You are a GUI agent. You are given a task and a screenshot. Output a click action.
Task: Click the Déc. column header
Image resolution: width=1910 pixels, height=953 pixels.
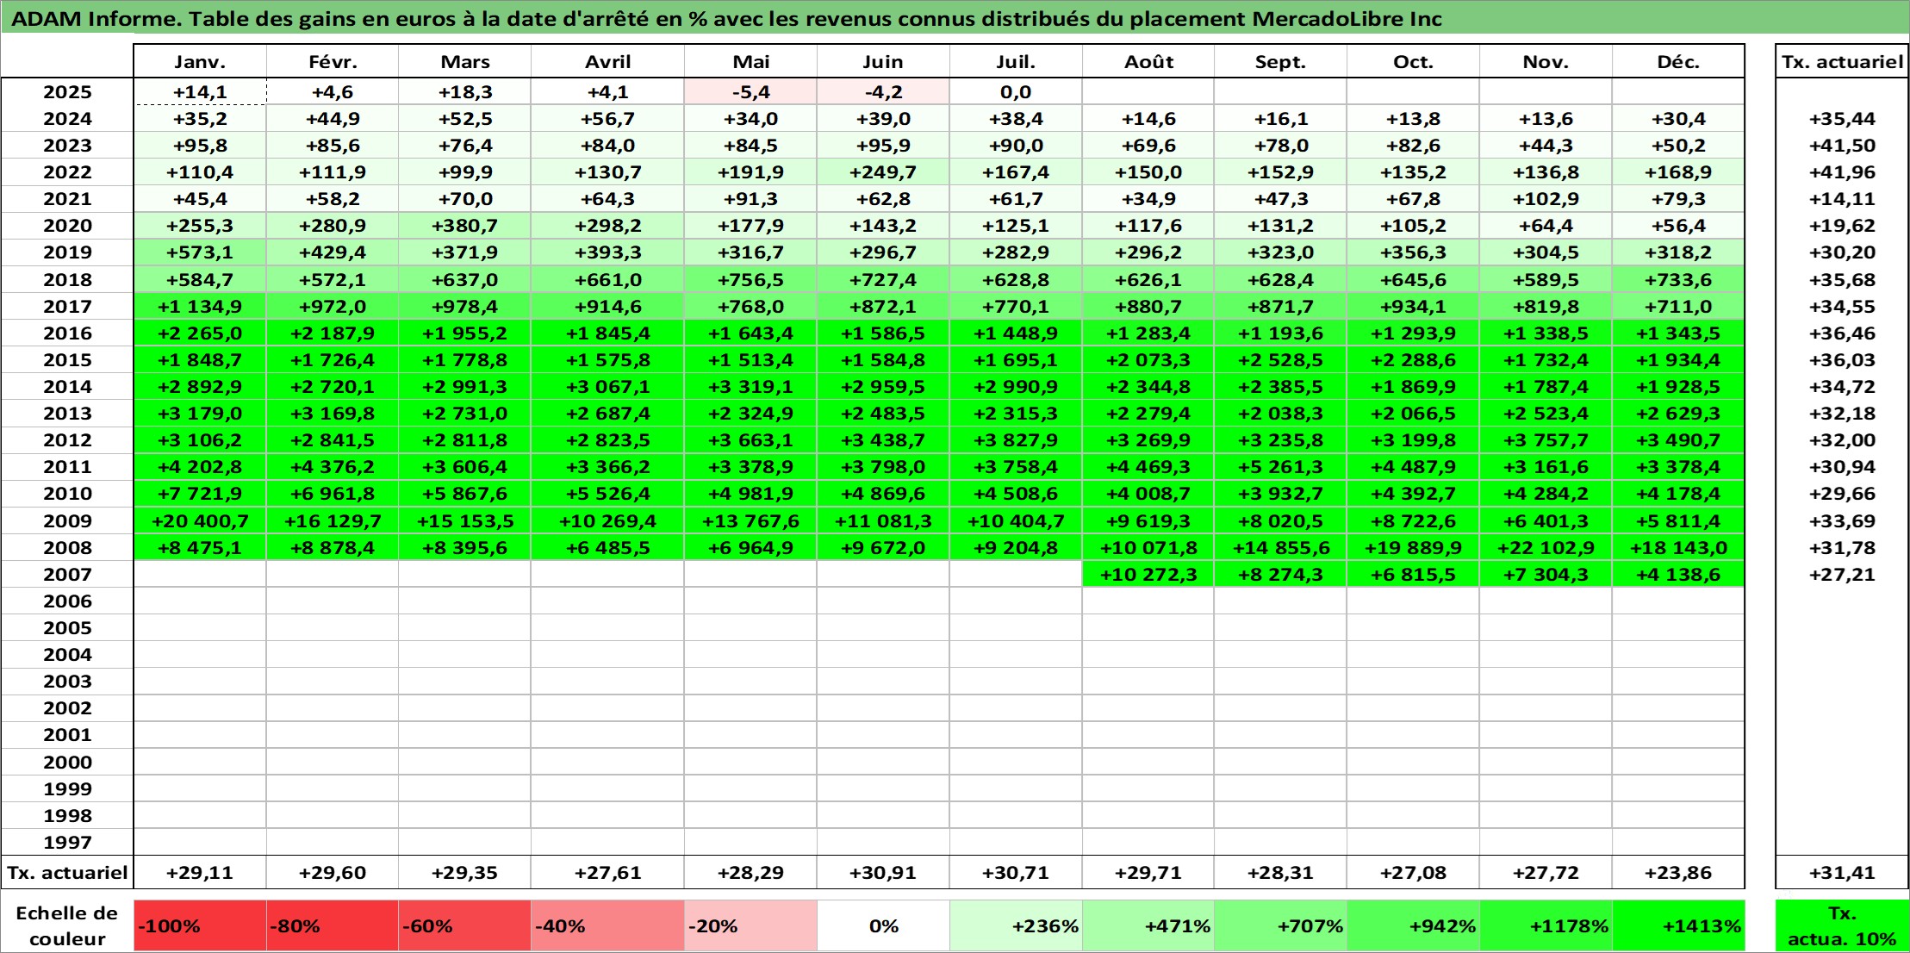pyautogui.click(x=1678, y=62)
